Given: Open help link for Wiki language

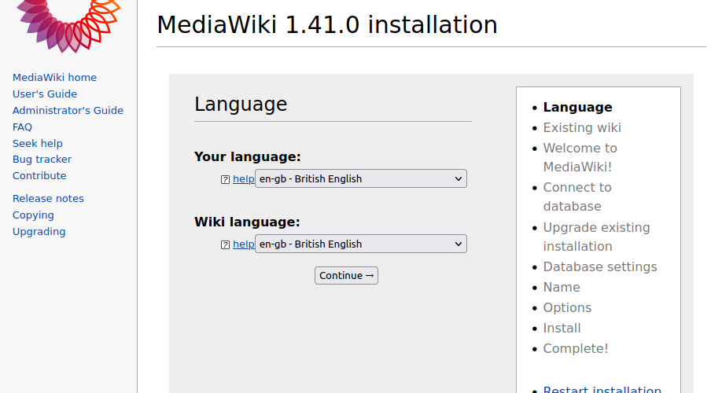Looking at the screenshot, I should tap(244, 244).
